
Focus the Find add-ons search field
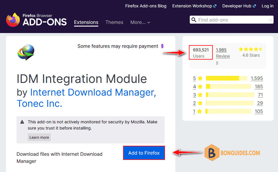[232, 20]
